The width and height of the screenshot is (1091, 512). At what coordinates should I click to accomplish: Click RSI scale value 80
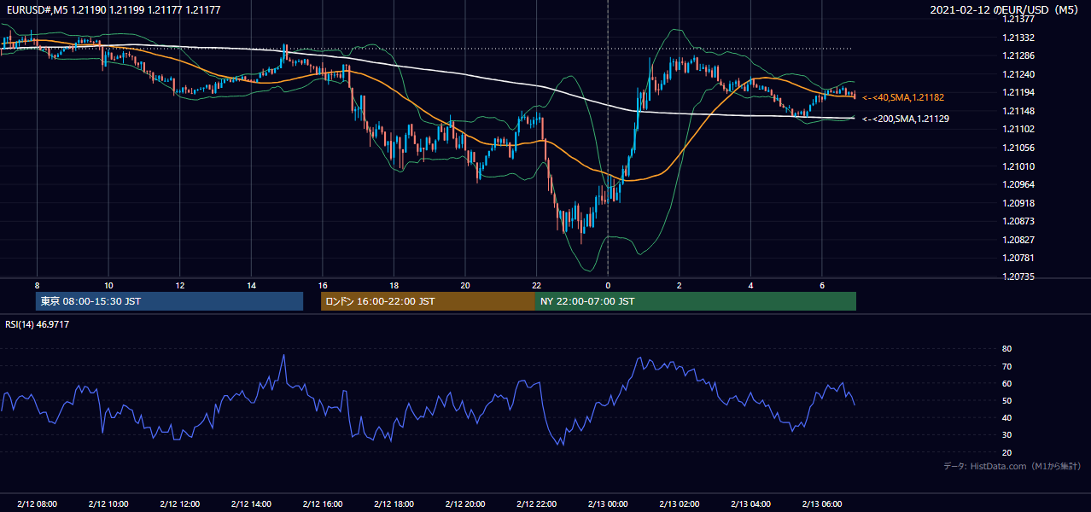pyautogui.click(x=1007, y=349)
